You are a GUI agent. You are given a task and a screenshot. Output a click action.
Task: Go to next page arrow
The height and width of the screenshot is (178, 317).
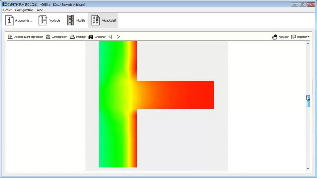118,37
